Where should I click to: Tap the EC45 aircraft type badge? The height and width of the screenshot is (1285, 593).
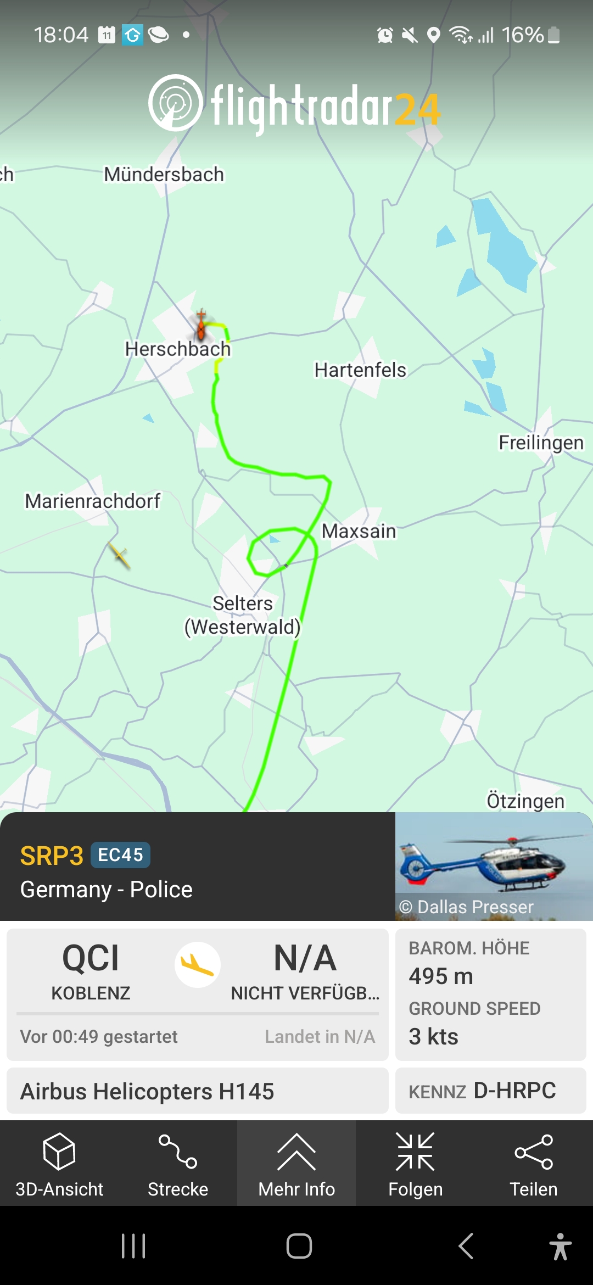120,855
